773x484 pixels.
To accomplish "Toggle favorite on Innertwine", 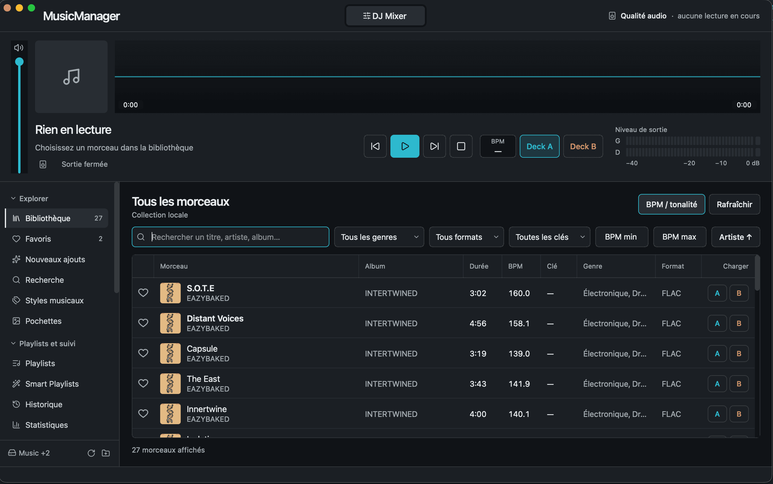I will click(143, 414).
